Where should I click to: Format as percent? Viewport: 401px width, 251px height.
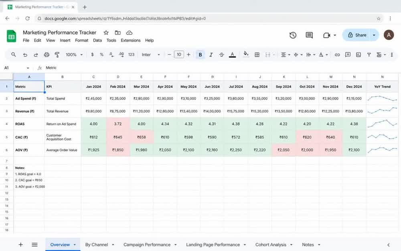[101, 55]
